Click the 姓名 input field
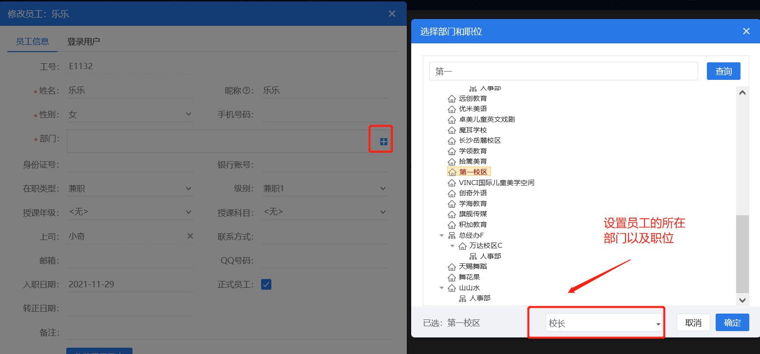 click(x=130, y=91)
